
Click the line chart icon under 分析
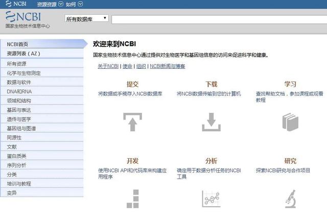pyautogui.click(x=211, y=199)
